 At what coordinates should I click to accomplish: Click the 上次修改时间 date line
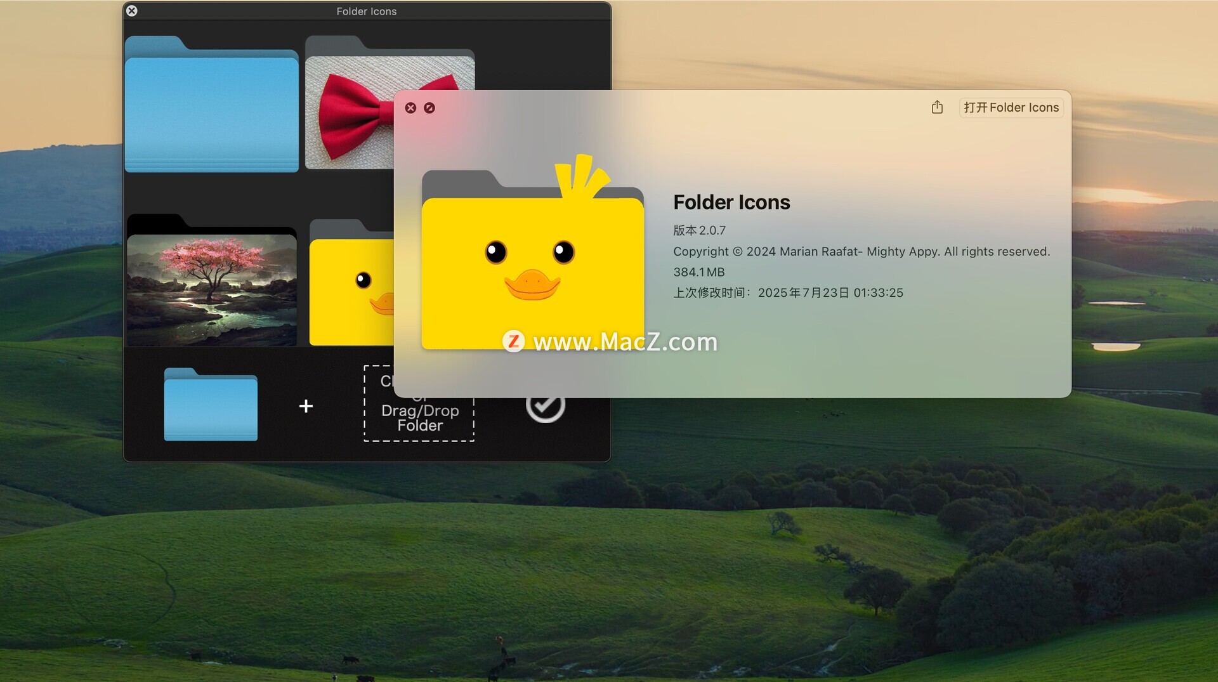pyautogui.click(x=788, y=292)
